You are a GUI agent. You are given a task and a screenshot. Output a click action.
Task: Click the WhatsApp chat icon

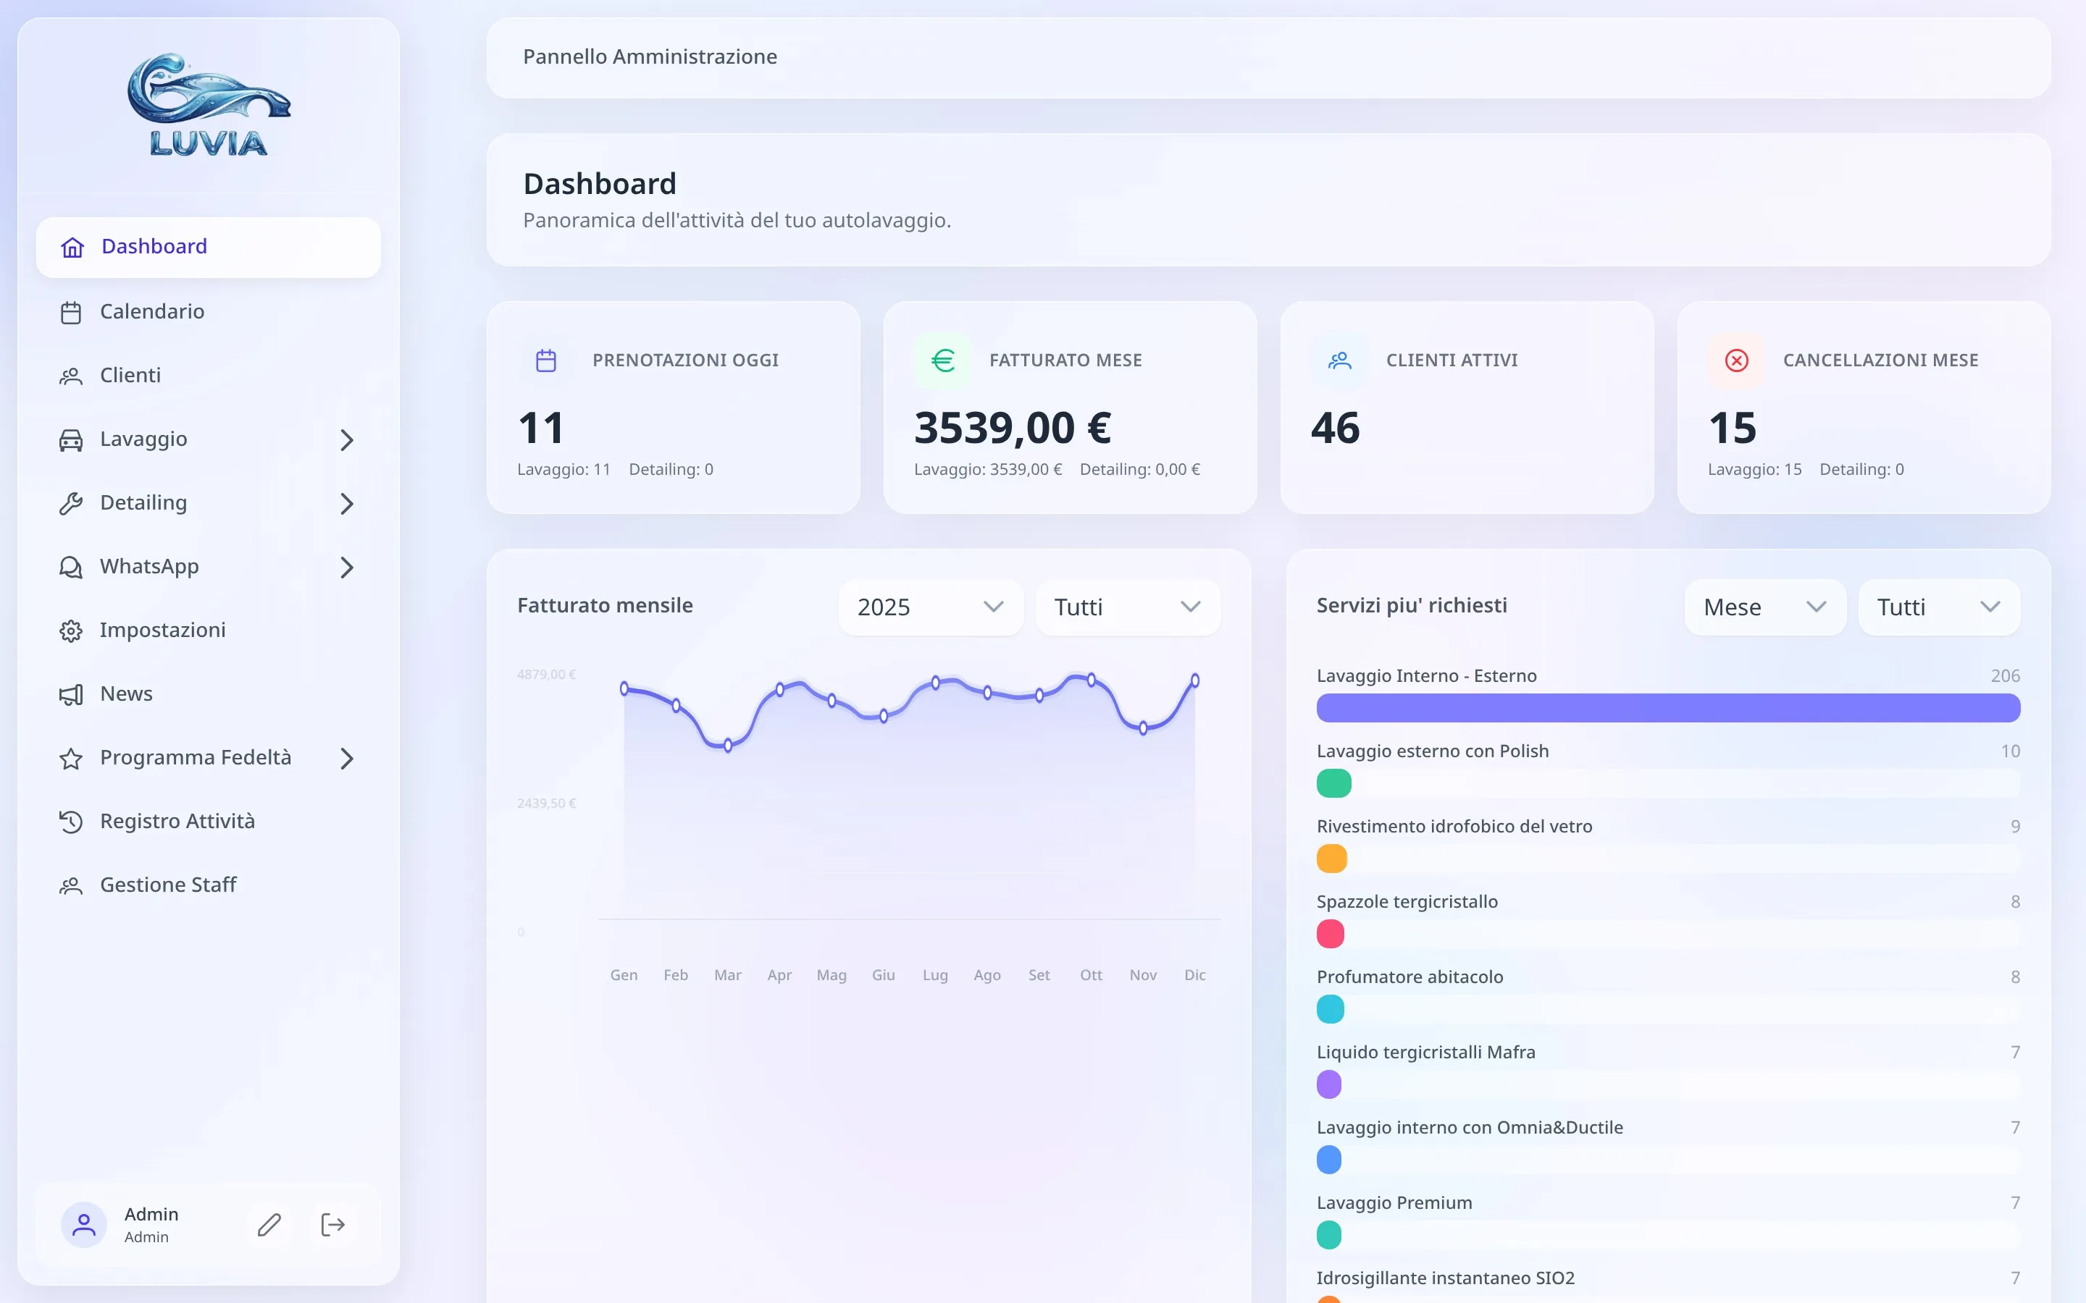point(71,567)
